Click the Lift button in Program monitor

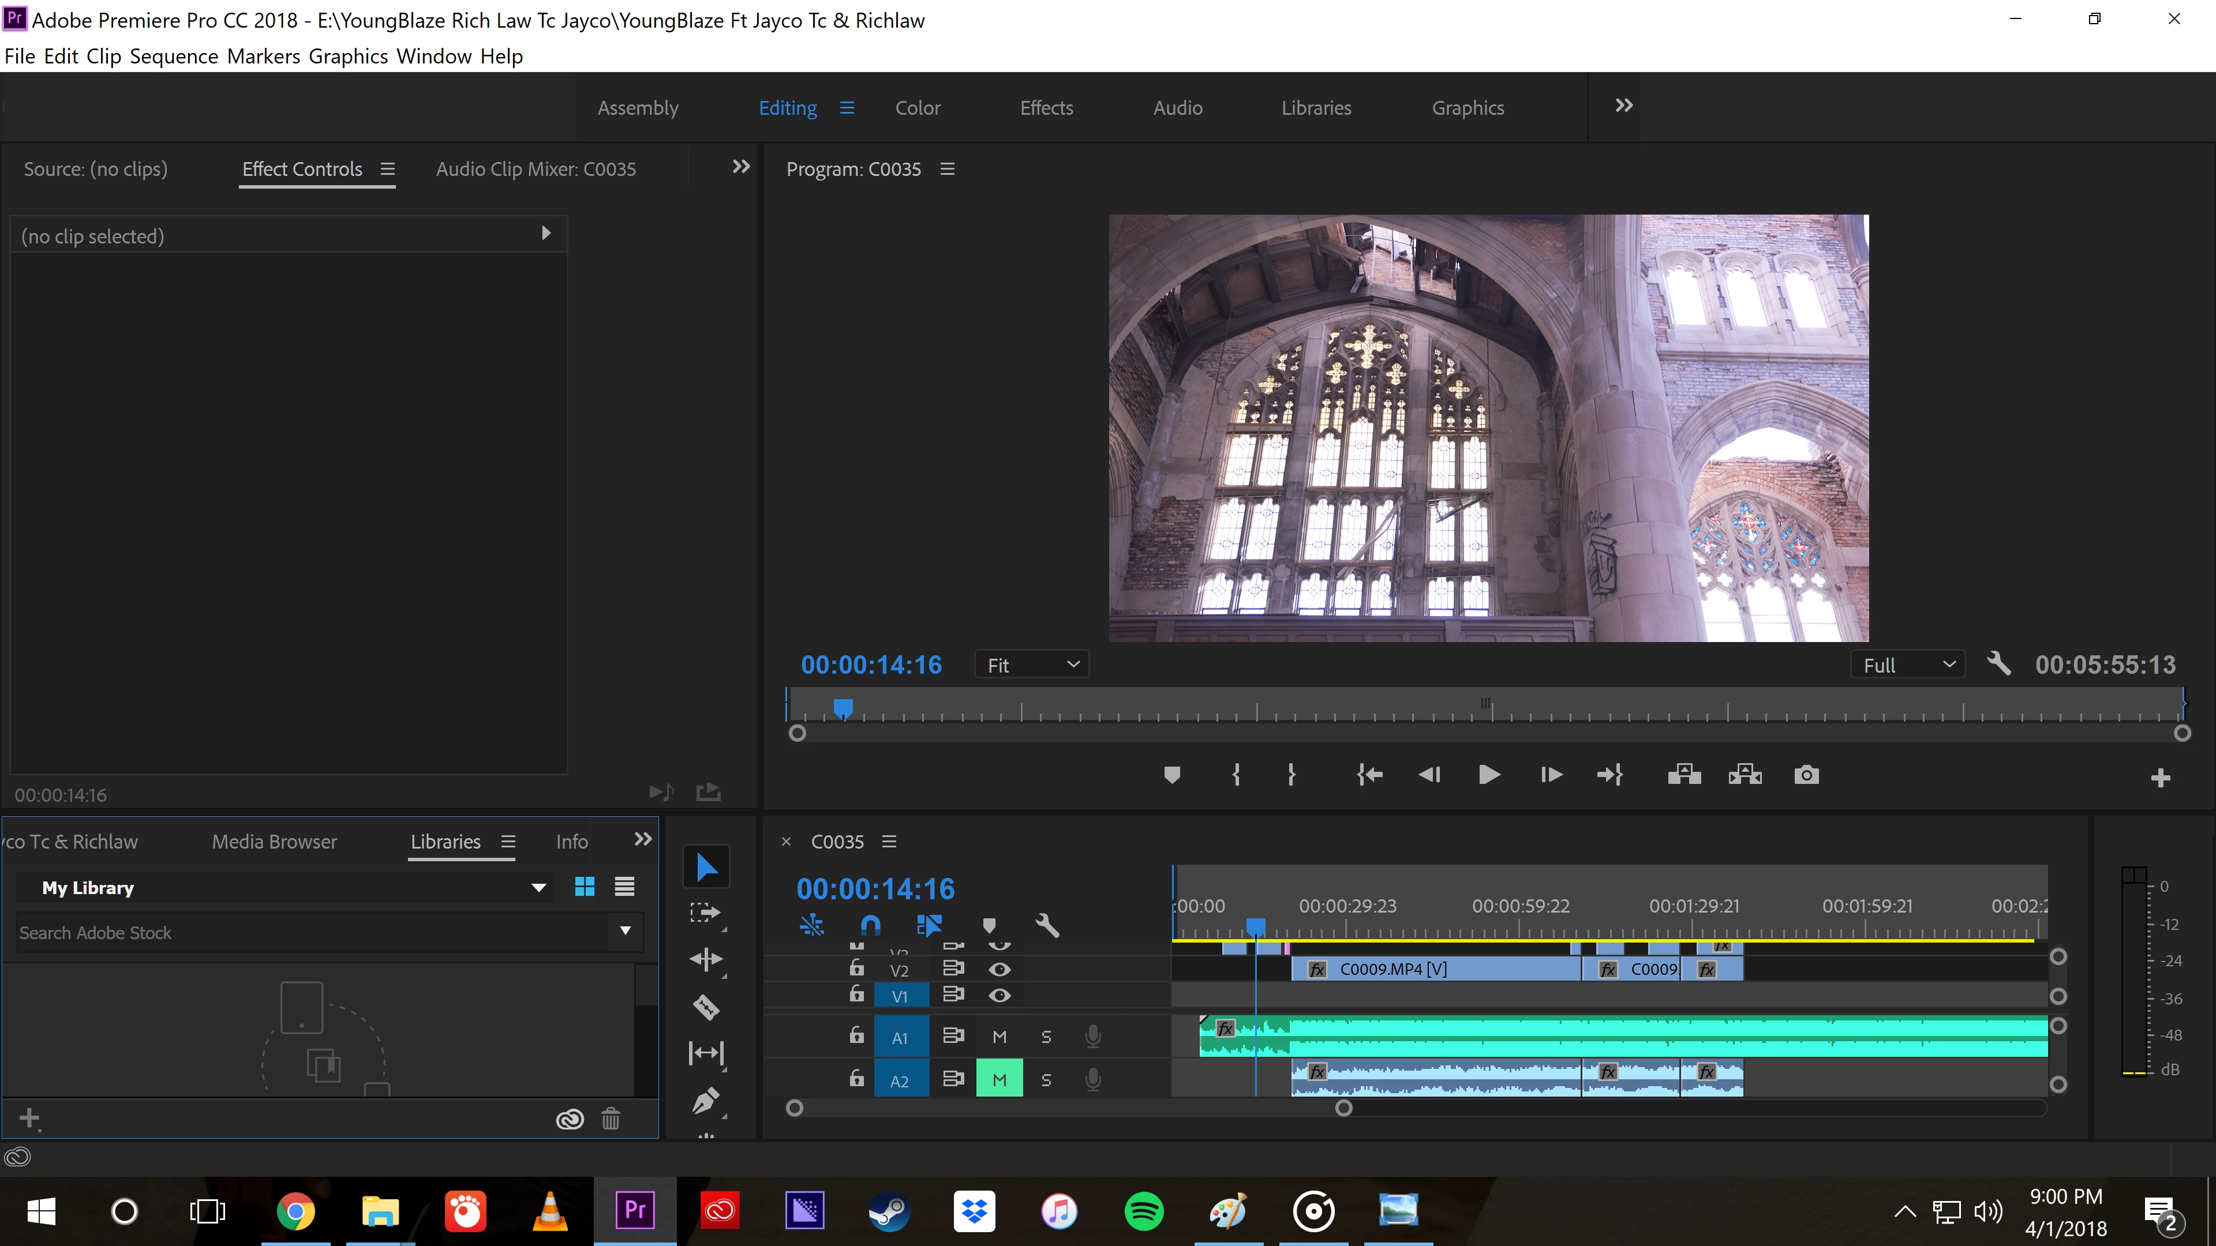[1683, 776]
